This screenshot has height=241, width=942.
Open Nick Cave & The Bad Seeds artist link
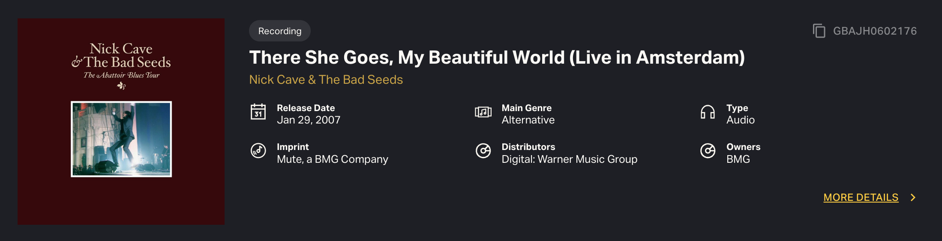[x=326, y=80]
